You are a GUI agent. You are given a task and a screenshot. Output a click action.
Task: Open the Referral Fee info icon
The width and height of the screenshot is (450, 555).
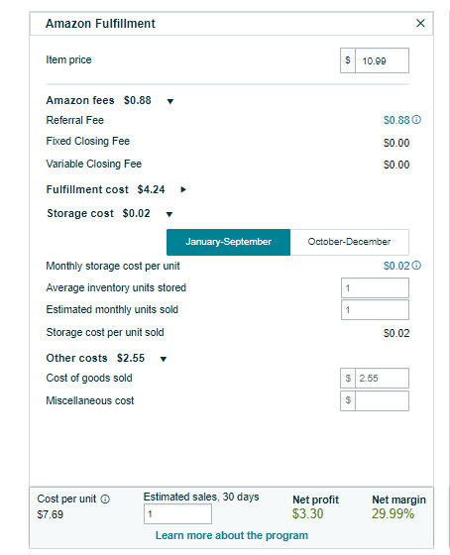point(416,120)
